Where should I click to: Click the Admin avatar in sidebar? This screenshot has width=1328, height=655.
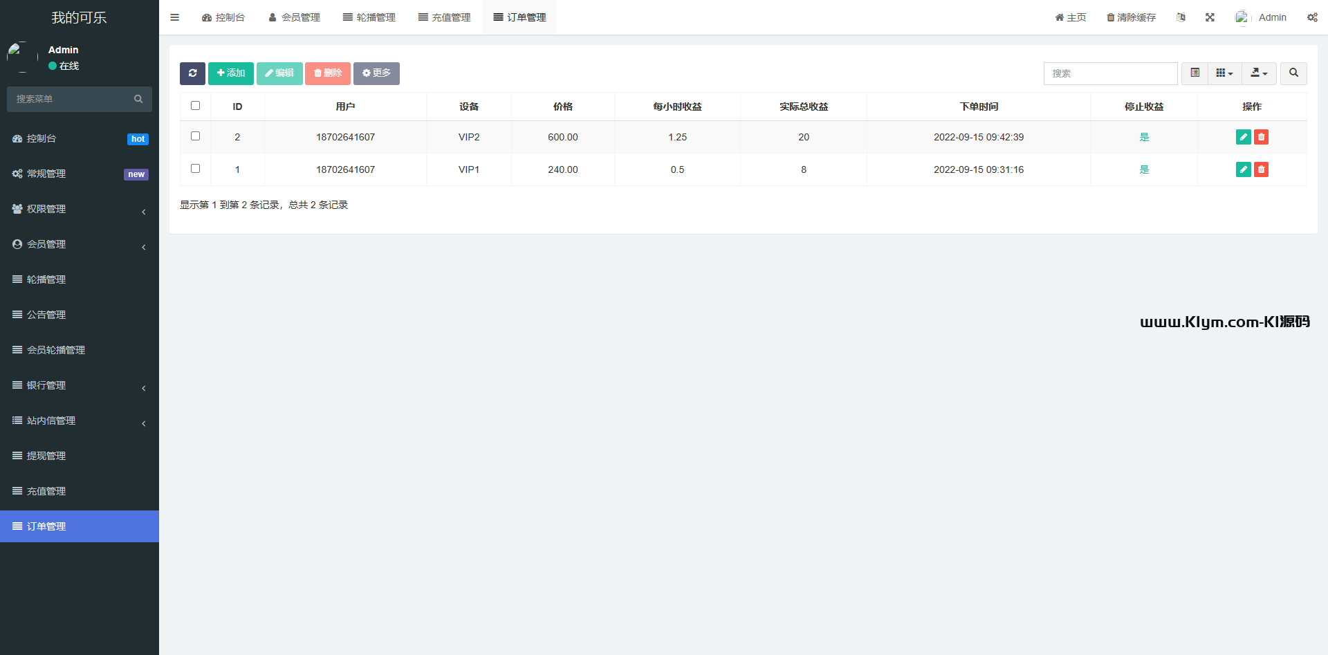22,57
